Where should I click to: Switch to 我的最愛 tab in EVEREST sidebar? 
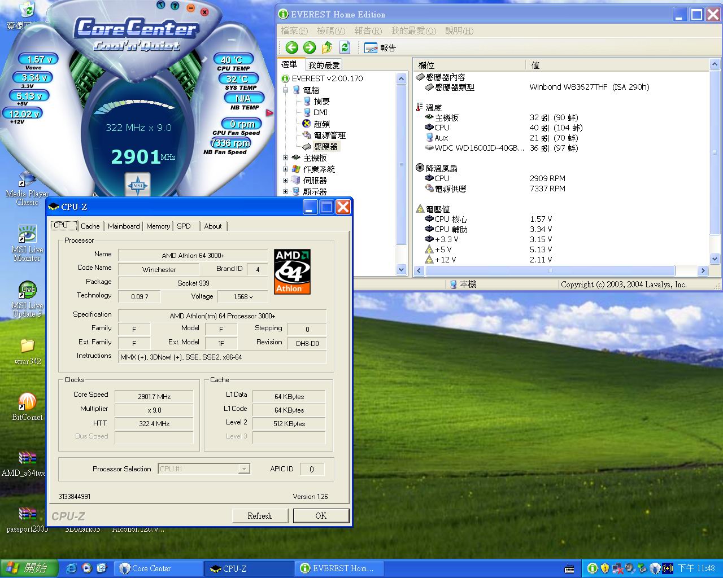pos(324,65)
